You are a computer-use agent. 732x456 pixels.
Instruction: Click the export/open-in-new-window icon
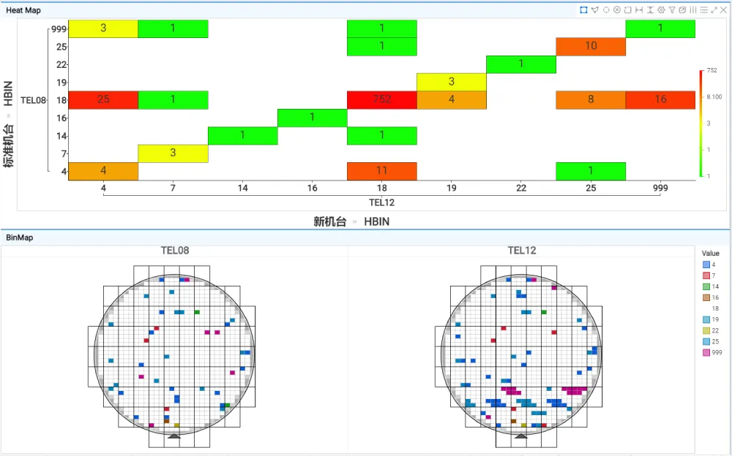[682, 9]
